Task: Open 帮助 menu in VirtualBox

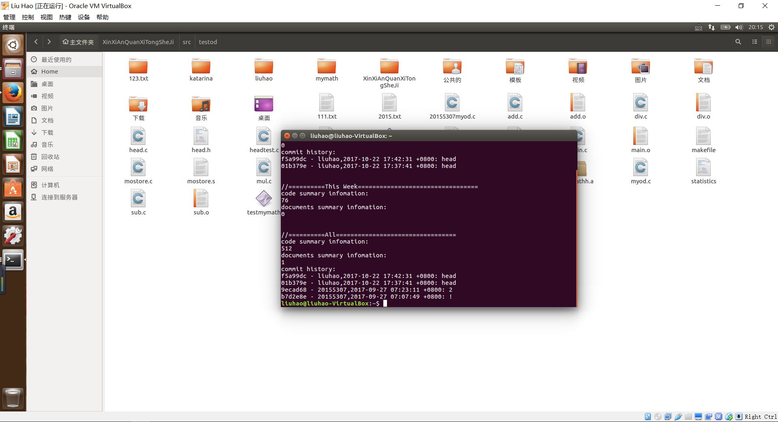Action: tap(103, 17)
